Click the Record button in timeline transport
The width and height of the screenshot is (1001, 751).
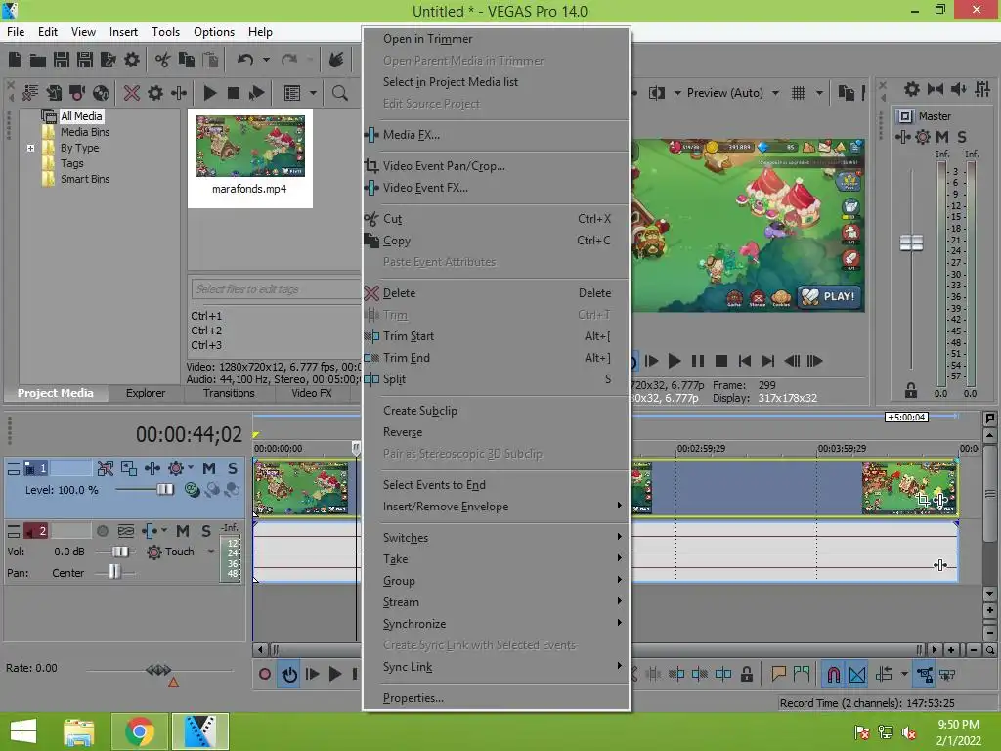[265, 674]
